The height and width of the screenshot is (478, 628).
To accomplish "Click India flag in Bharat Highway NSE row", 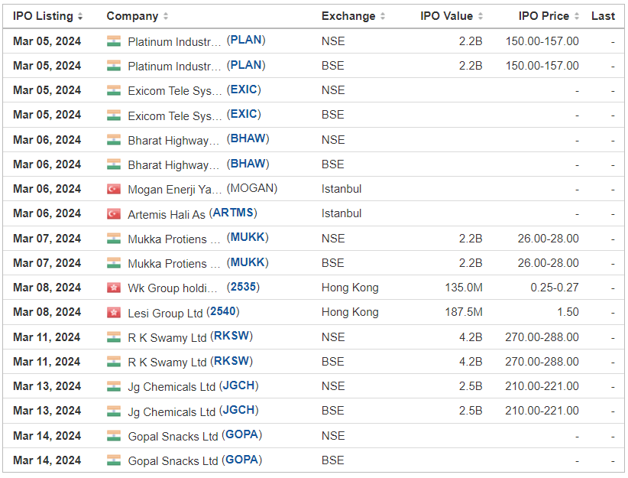I will click(114, 140).
